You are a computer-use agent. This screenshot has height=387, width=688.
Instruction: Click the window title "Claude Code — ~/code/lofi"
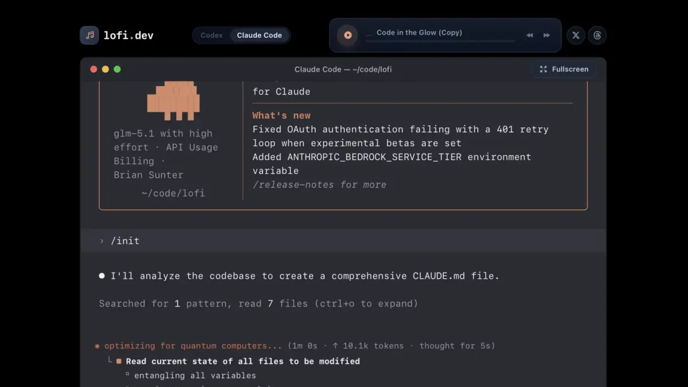point(343,69)
